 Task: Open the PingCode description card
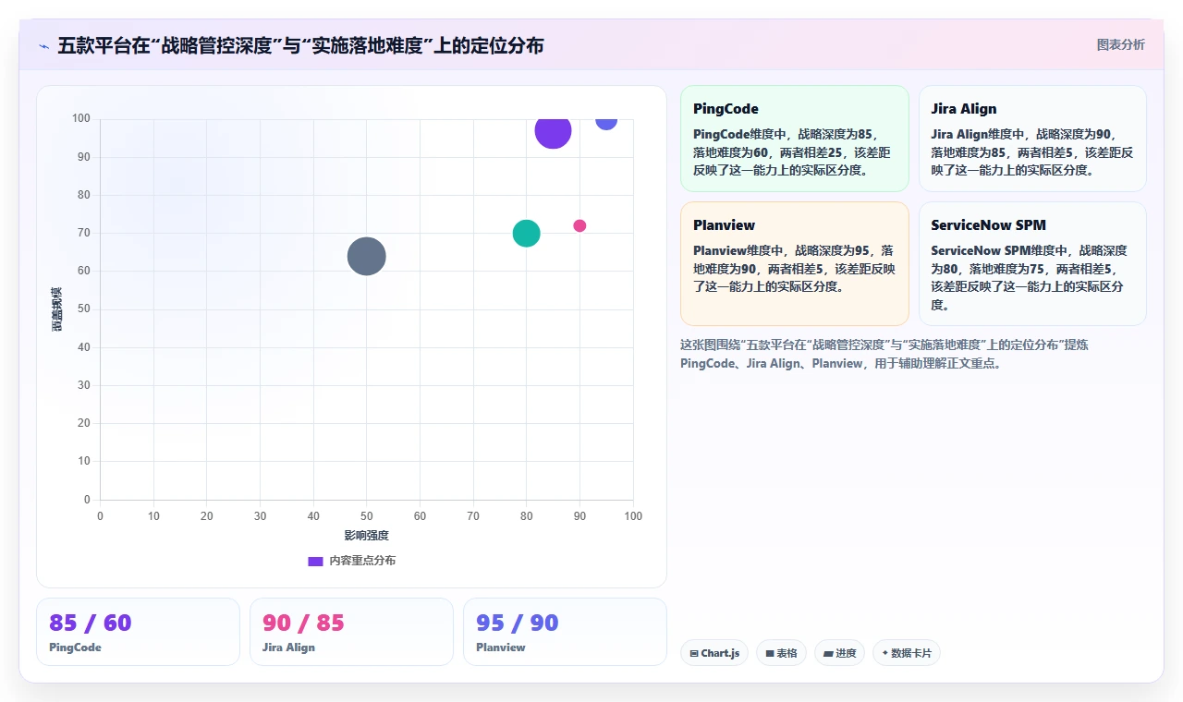coord(795,139)
